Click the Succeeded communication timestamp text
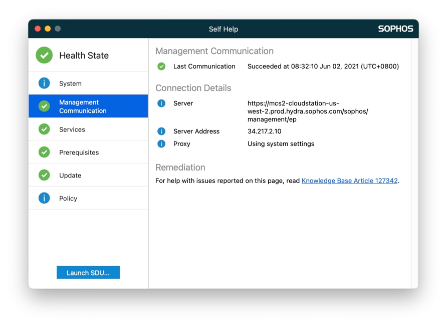447x326 pixels. pos(323,66)
